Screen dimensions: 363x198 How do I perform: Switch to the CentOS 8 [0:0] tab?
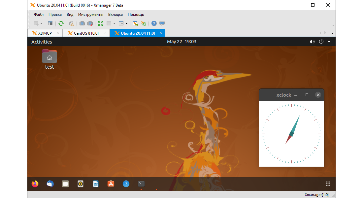click(86, 33)
